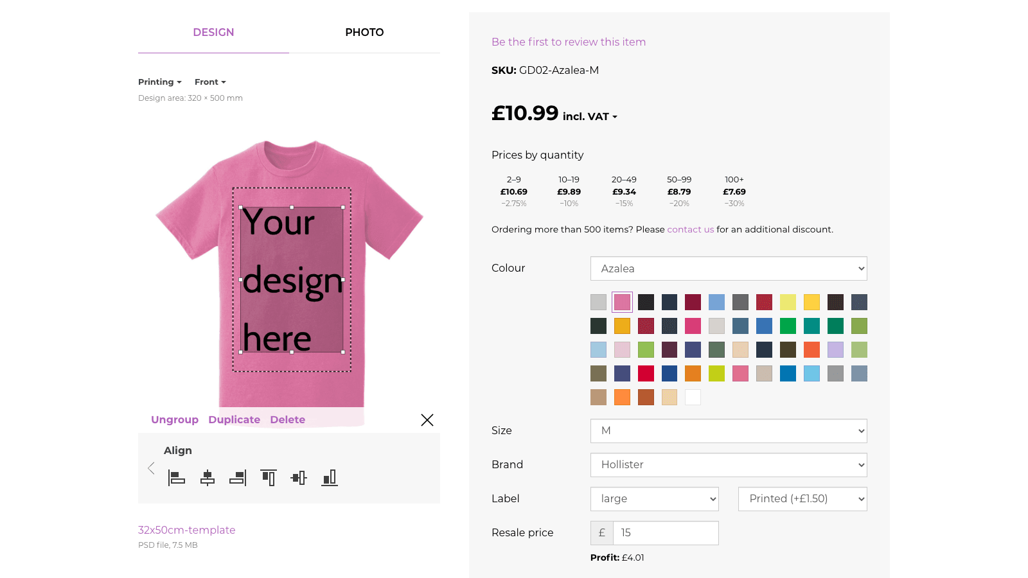Select the align left icon
The width and height of the screenshot is (1028, 578).
176,478
